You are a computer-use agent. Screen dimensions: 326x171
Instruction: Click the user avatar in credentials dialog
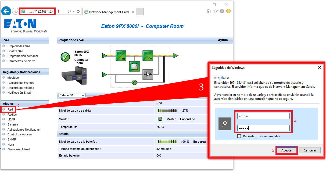[225, 124]
